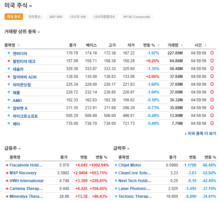
Task: Click the +1092.94% change value
Action: (x=99, y=165)
